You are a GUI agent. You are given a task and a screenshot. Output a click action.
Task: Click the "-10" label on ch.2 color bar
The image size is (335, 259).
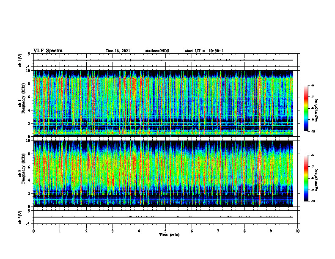[313, 201]
